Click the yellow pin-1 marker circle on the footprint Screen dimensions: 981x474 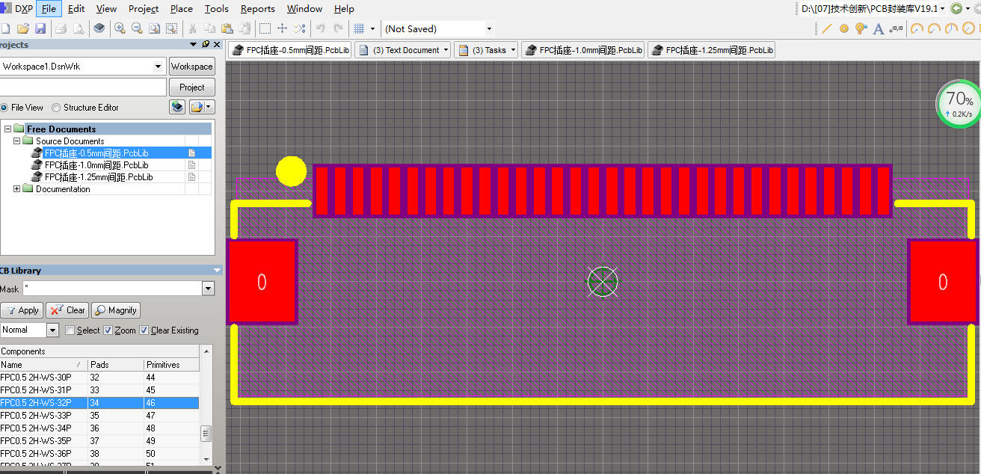(291, 171)
